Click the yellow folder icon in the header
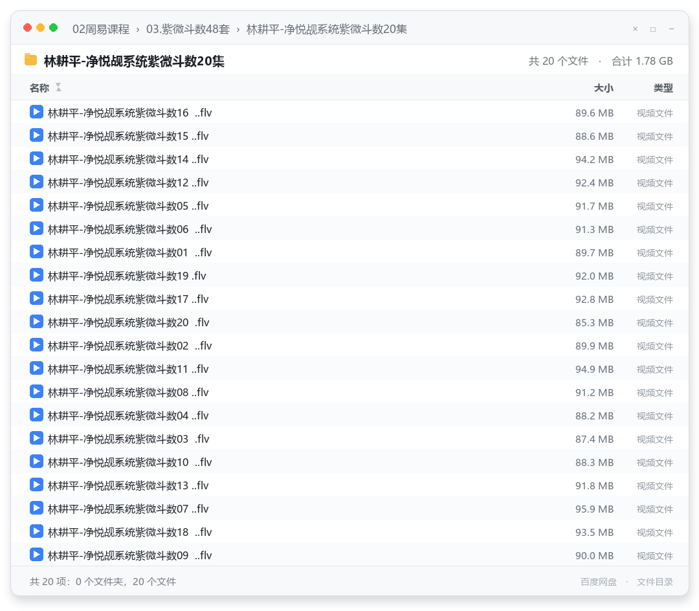699x611 pixels. [31, 60]
